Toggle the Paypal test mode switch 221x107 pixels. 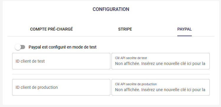(x=20, y=47)
